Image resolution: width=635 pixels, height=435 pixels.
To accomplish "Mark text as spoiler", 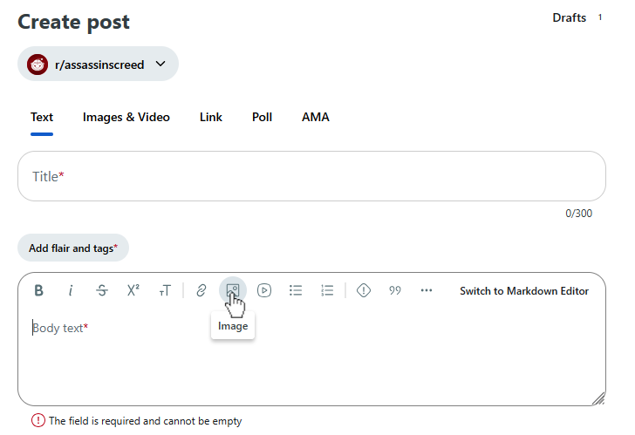I will [364, 291].
